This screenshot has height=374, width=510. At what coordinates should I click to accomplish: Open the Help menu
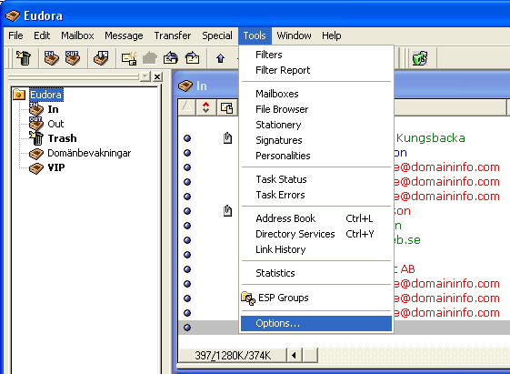(x=332, y=35)
